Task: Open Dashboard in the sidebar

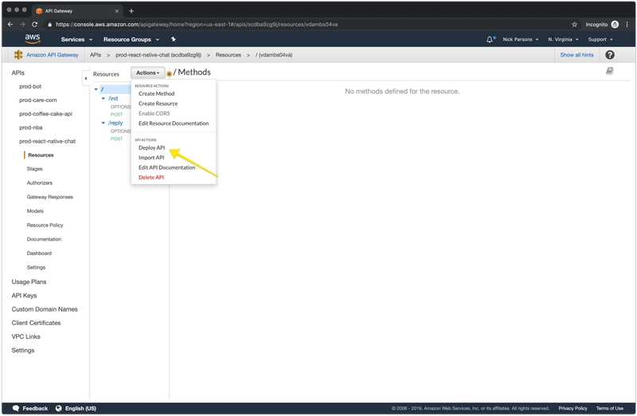Action: 39,253
